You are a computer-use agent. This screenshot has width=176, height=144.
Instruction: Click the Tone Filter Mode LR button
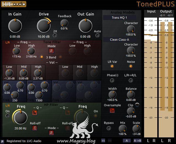point(51,51)
